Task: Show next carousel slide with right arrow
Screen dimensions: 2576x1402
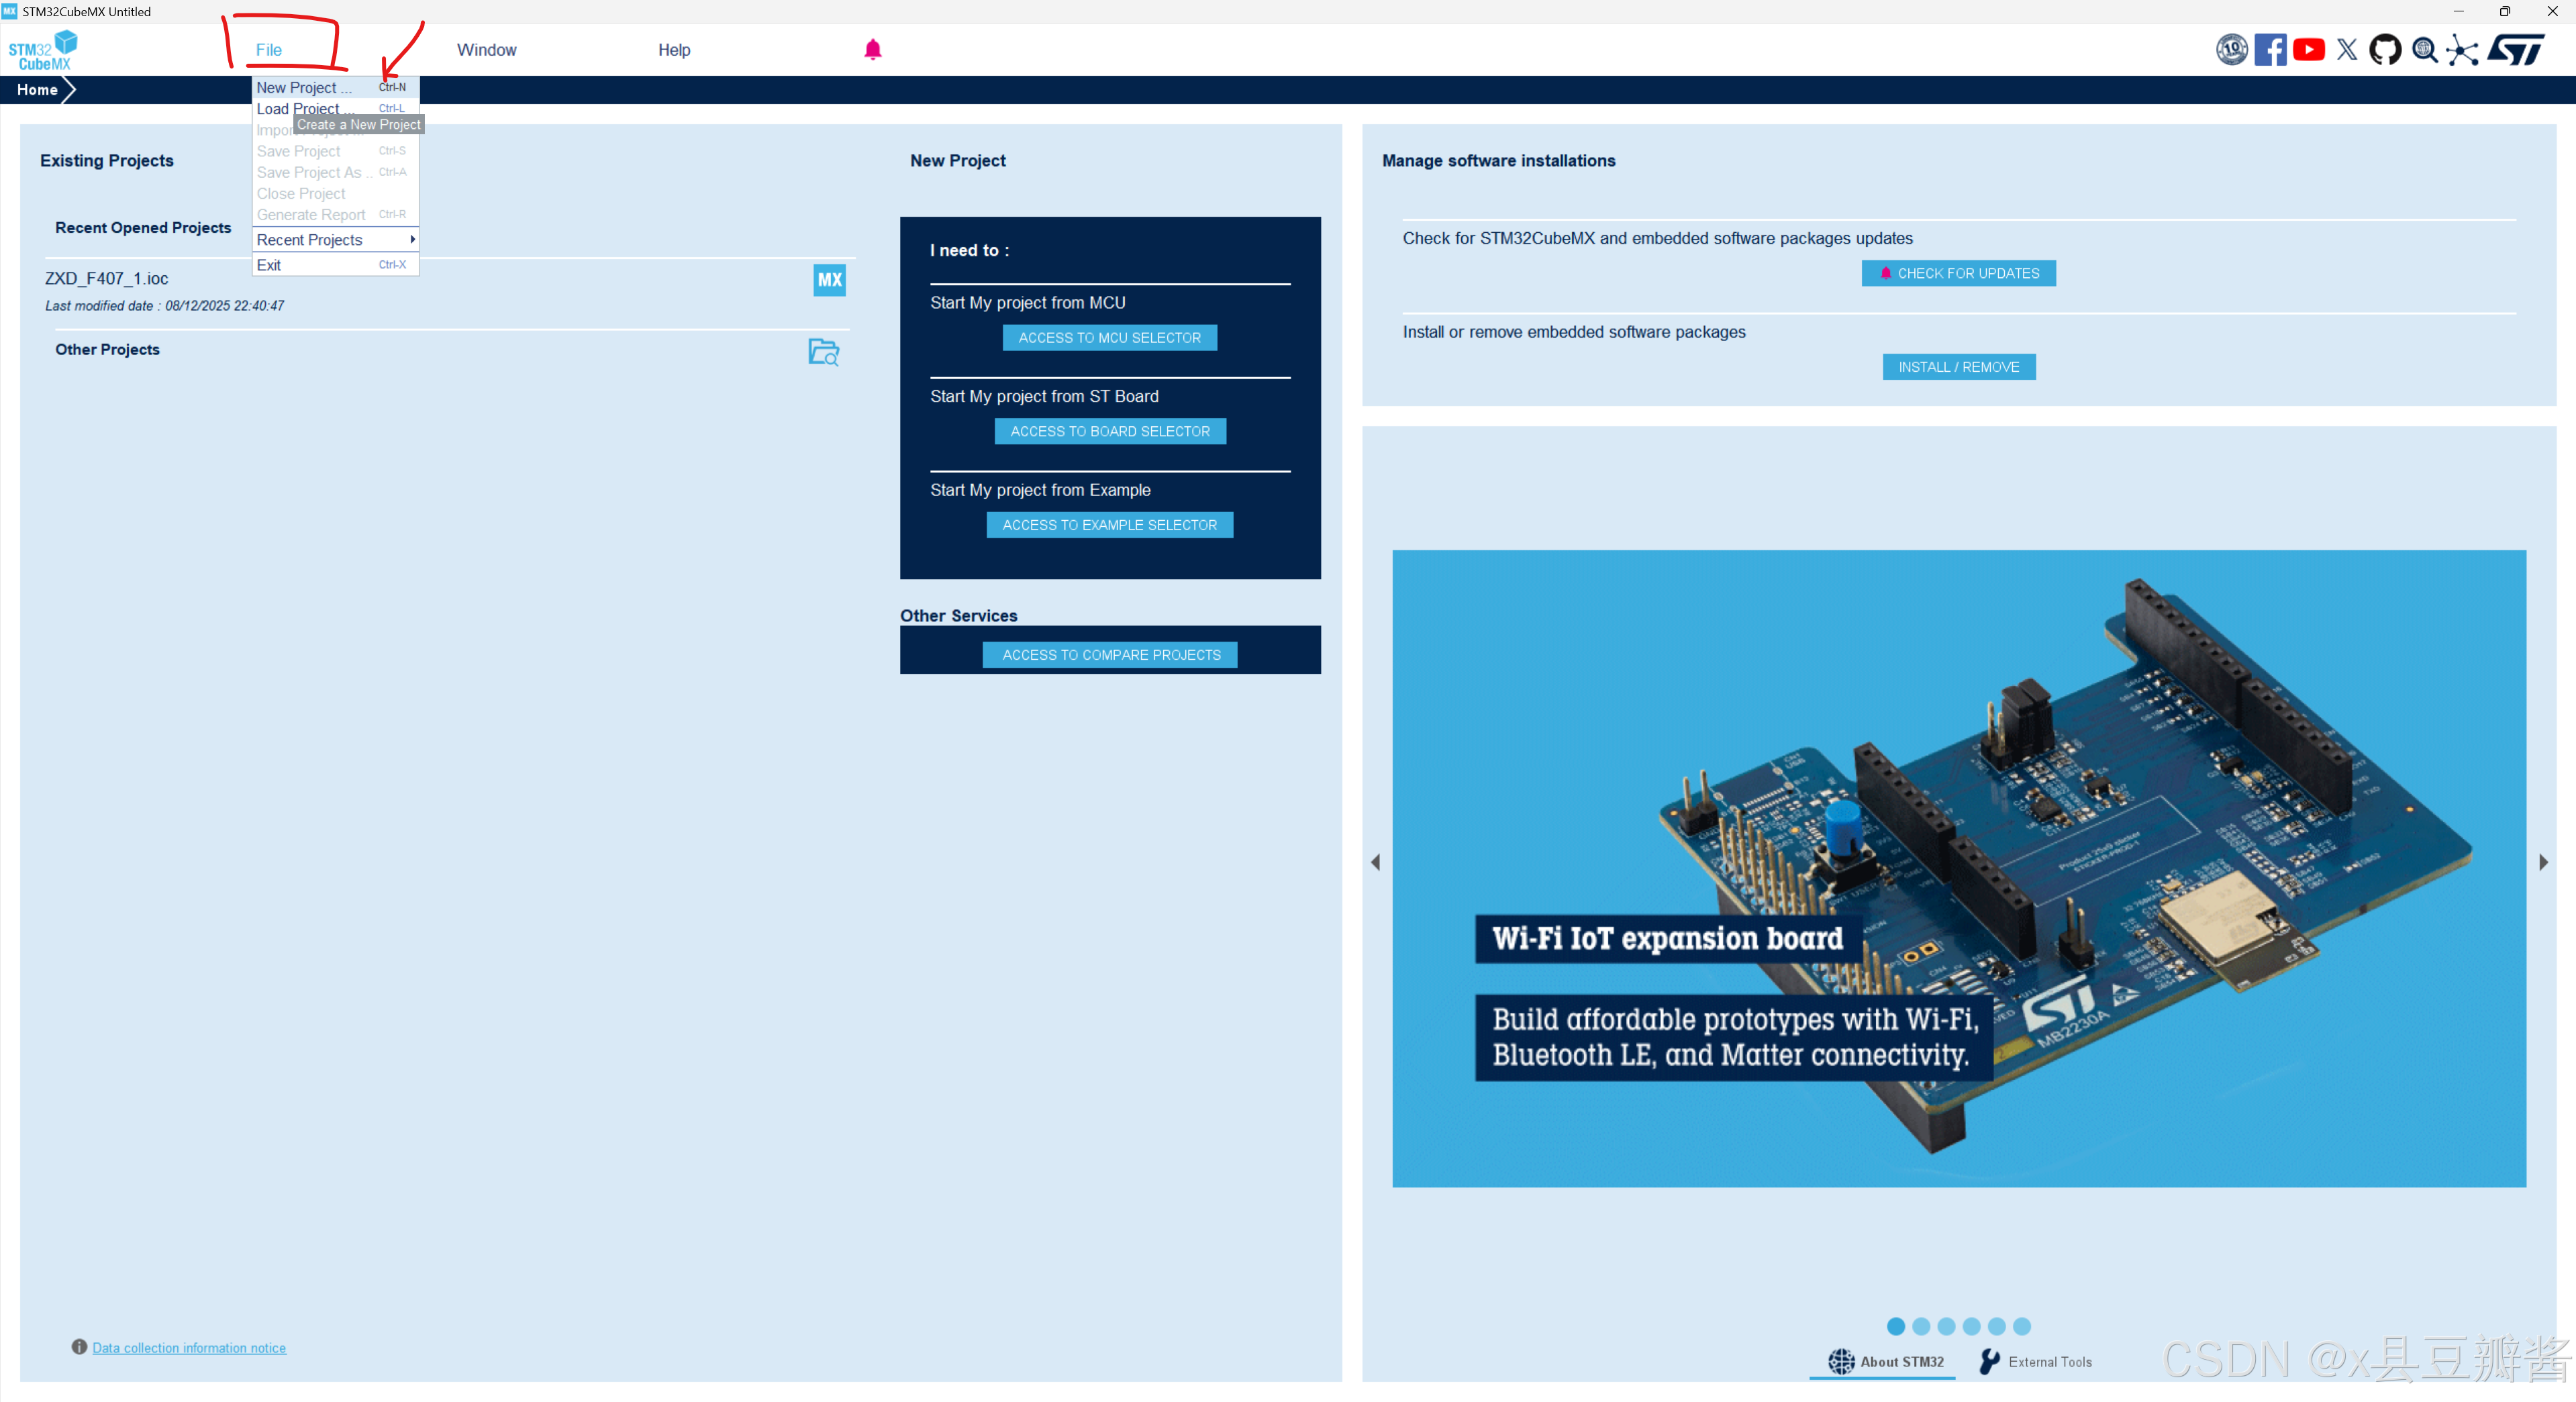Action: tap(2543, 862)
